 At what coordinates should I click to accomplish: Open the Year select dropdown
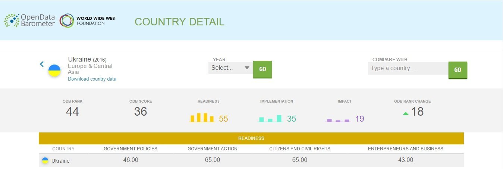(x=230, y=68)
